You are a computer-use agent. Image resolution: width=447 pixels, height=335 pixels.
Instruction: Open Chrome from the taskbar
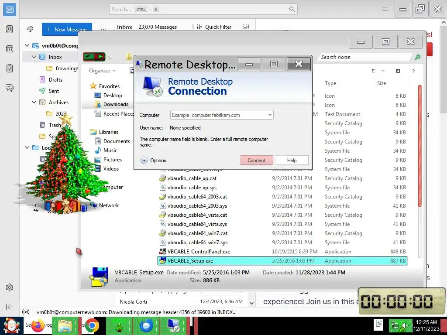[x=92, y=325]
